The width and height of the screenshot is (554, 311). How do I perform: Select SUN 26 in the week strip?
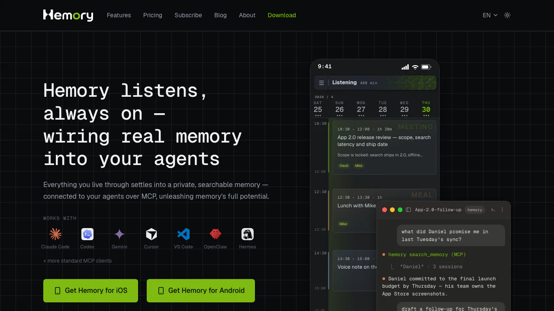pos(340,108)
